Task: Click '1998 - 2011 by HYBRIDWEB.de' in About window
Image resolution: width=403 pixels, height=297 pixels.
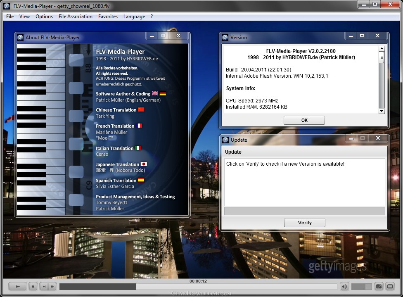Action: [127, 59]
